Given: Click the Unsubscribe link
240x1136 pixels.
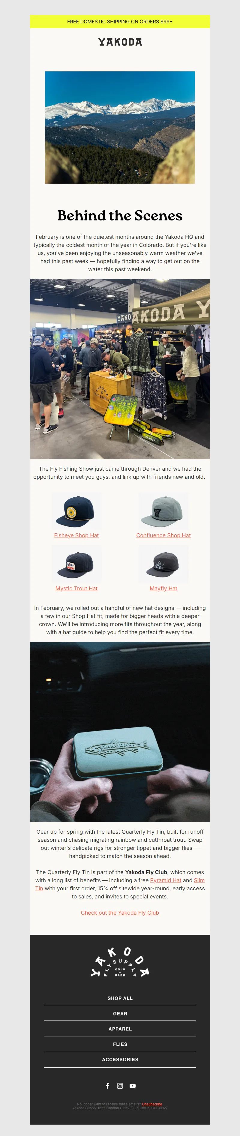Looking at the screenshot, I should (x=152, y=1104).
